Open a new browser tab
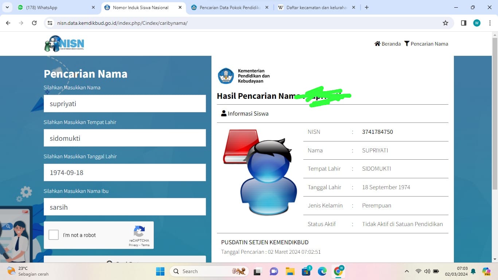 tap(367, 7)
